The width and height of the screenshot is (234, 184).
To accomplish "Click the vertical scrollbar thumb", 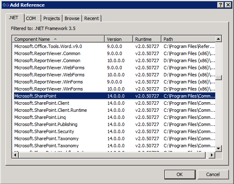I will (x=219, y=78).
